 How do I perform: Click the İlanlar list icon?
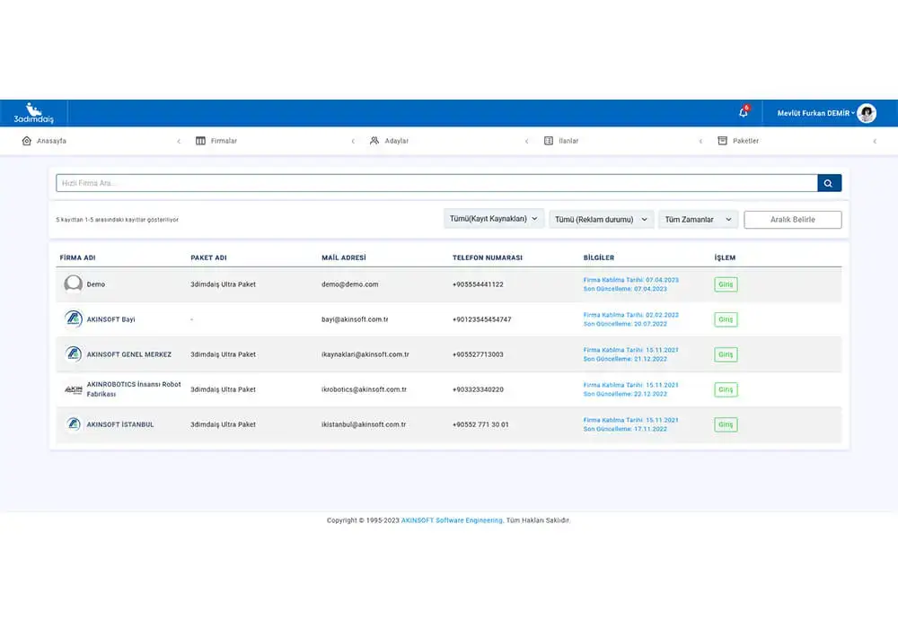point(549,141)
